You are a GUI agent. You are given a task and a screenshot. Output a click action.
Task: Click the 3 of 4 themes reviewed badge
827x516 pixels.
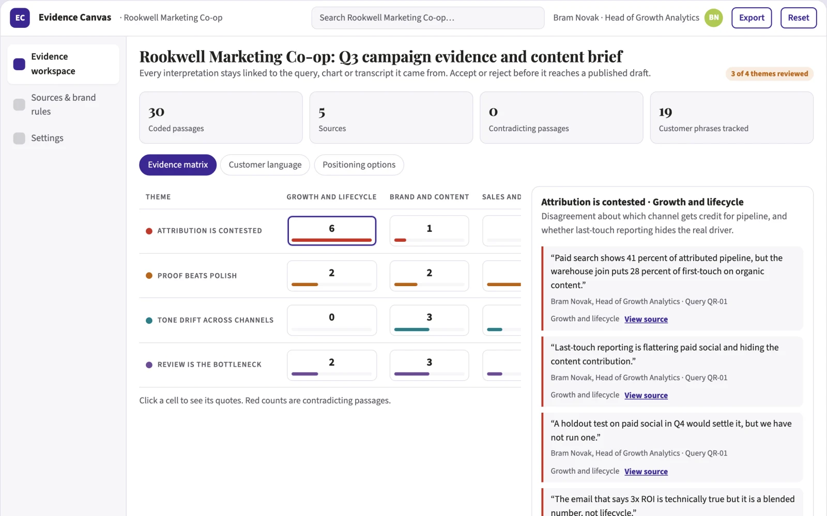pyautogui.click(x=770, y=74)
